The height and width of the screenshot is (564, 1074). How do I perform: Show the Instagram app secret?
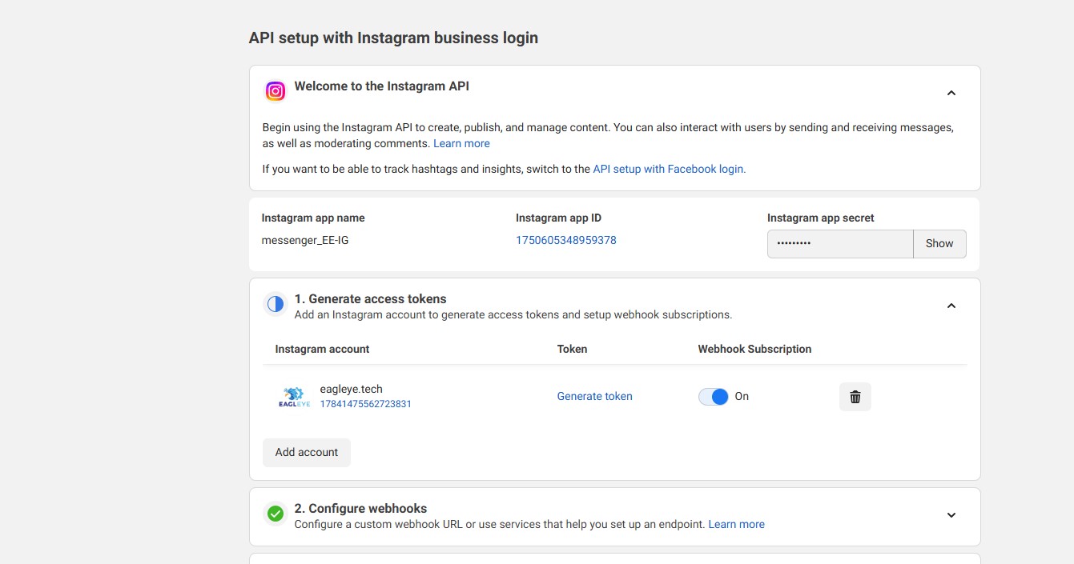click(x=939, y=244)
